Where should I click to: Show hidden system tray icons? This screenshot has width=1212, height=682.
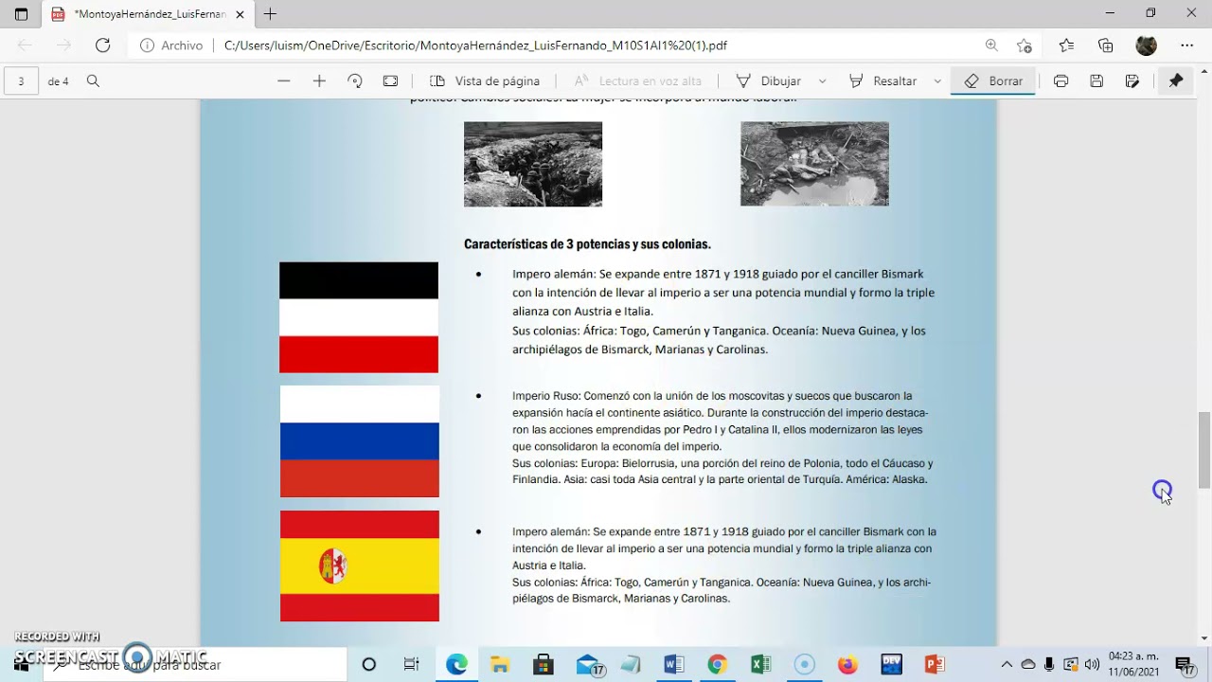[1007, 665]
